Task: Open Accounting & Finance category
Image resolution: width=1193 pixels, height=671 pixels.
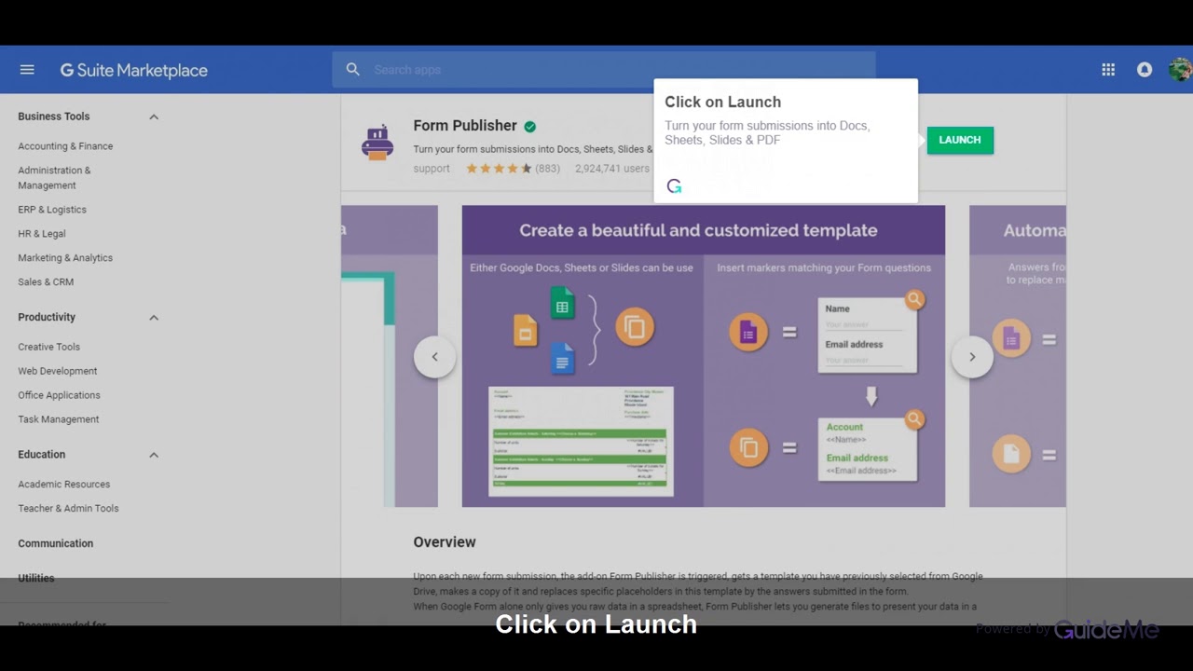Action: tap(65, 146)
